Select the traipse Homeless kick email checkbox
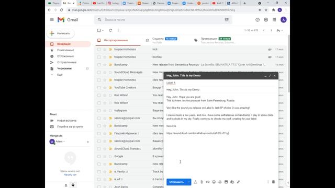The width and height of the screenshot is (335, 188). tap(99, 49)
